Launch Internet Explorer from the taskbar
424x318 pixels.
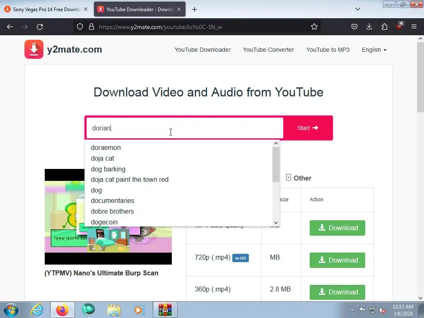pyautogui.click(x=37, y=310)
